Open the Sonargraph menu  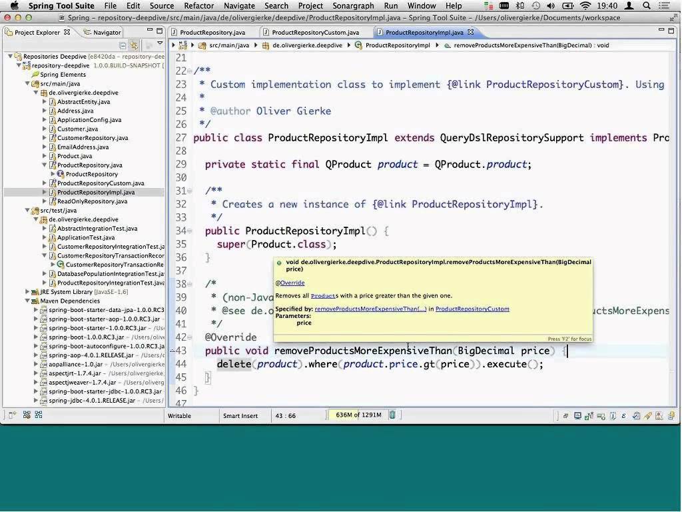click(x=353, y=6)
